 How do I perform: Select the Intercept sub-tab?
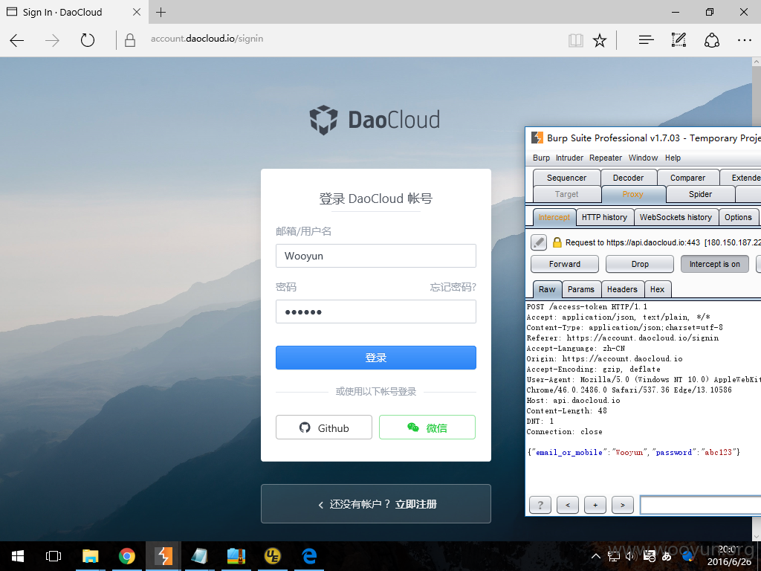click(x=554, y=218)
